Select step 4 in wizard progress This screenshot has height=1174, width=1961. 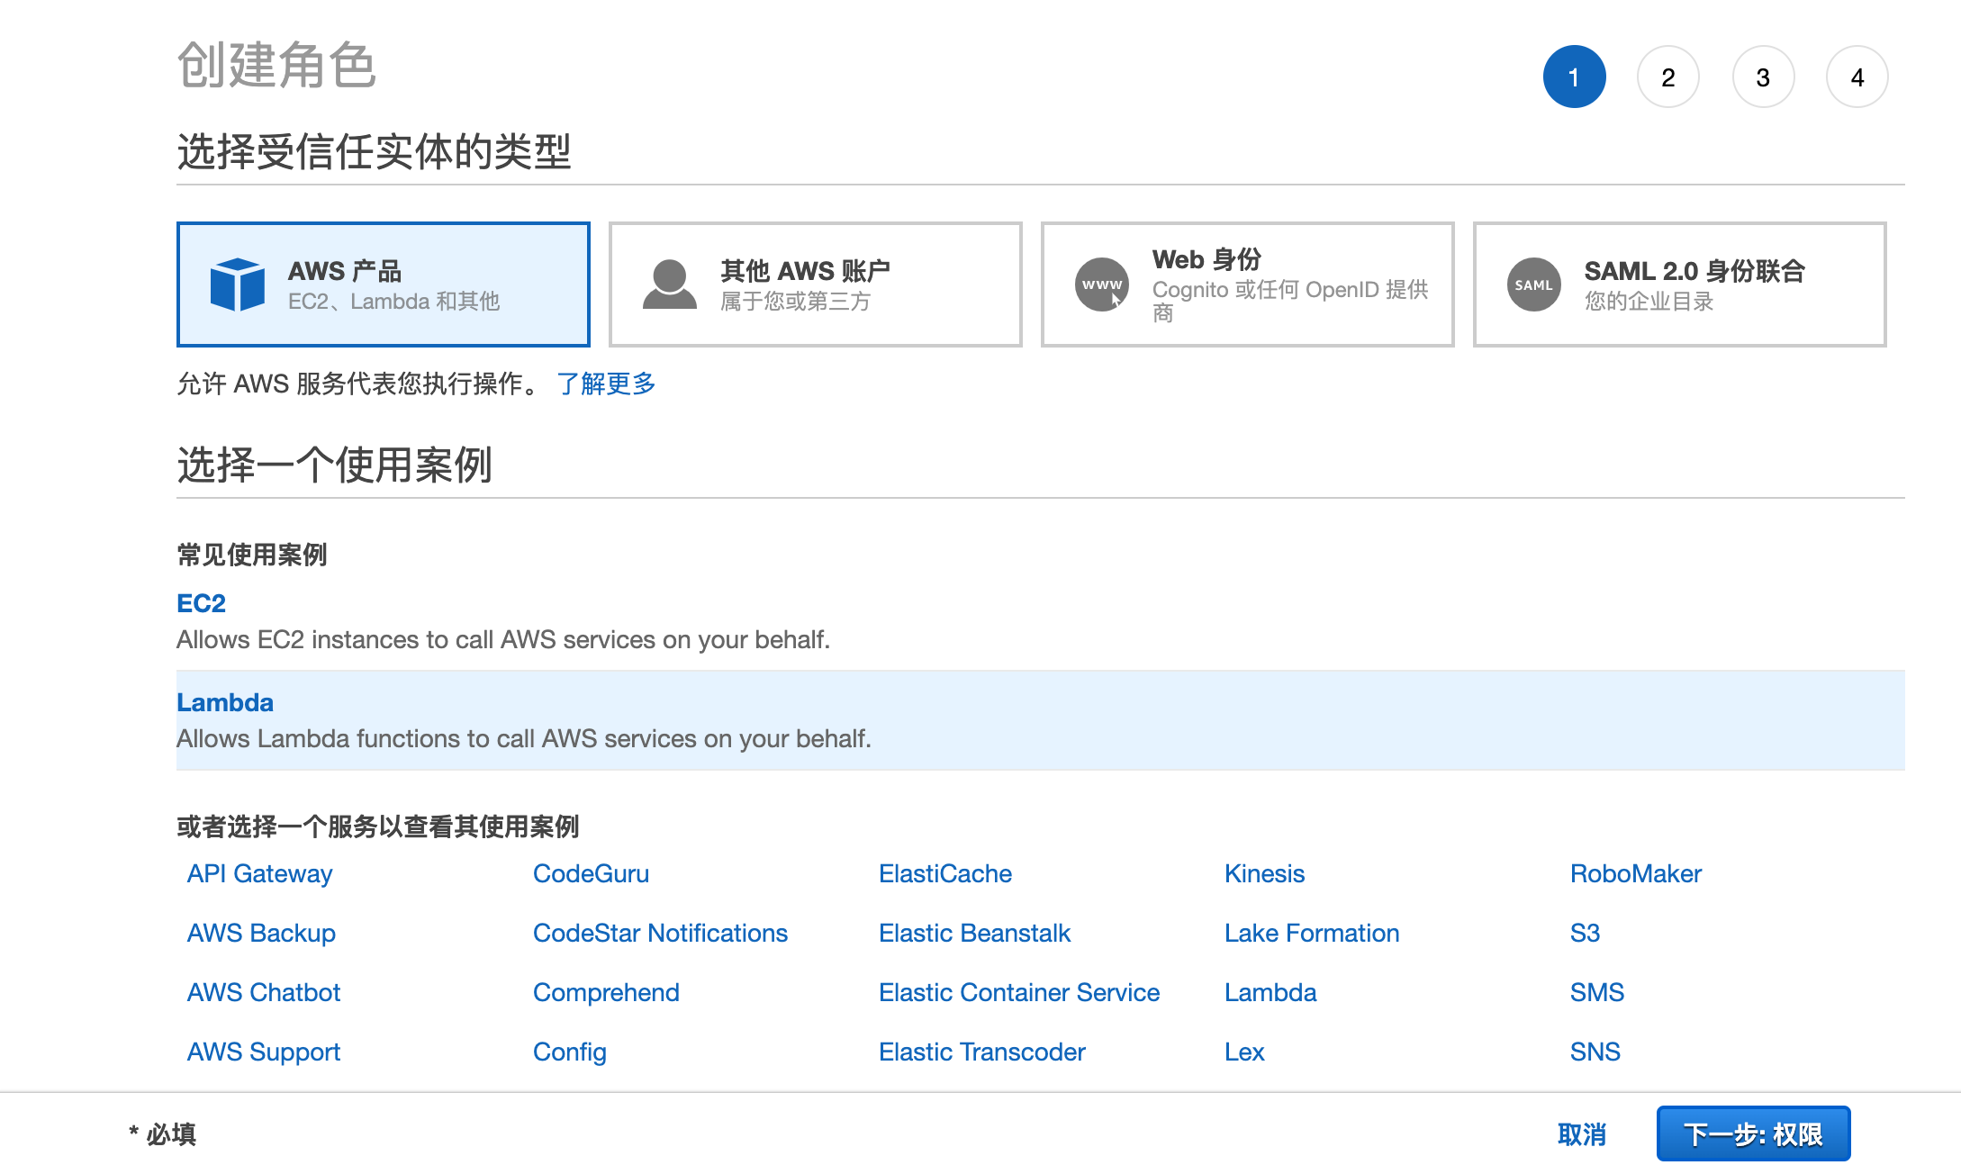pos(1857,77)
